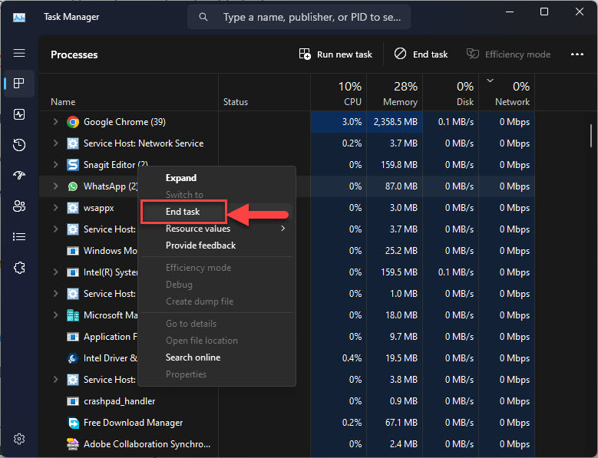The image size is (598, 458).
Task: Select the crashpad_handler process row
Action: (x=287, y=401)
